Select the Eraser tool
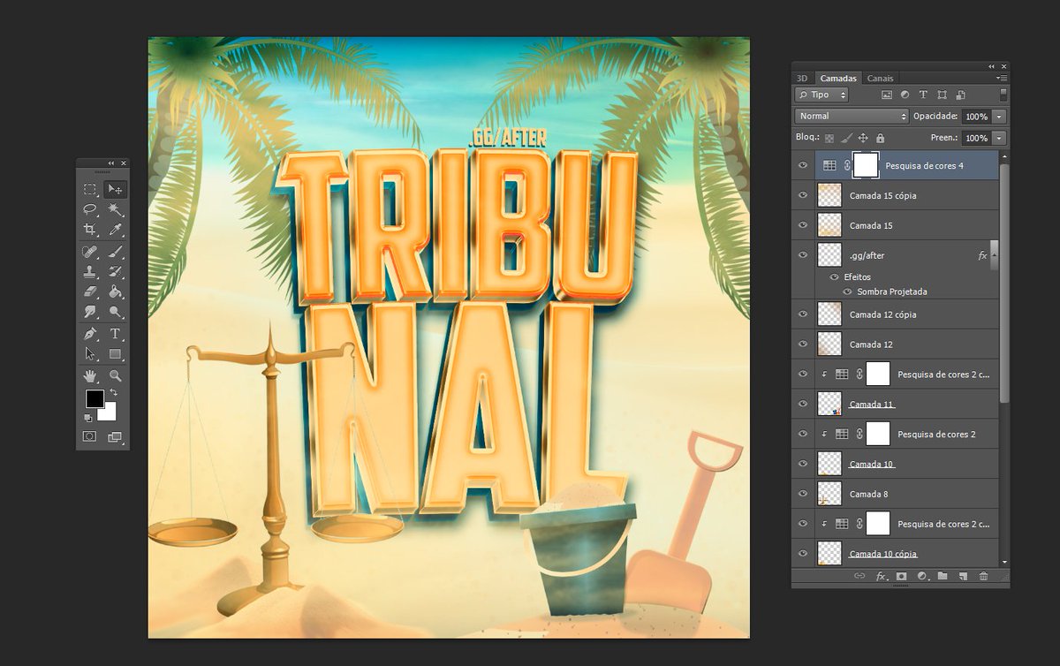This screenshot has height=666, width=1060. [90, 291]
